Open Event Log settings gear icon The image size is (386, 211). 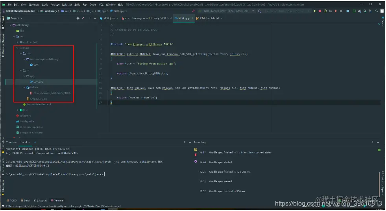coord(196,161)
